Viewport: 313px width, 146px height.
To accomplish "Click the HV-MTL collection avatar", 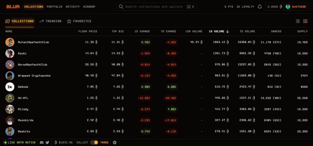I will coord(10,98).
